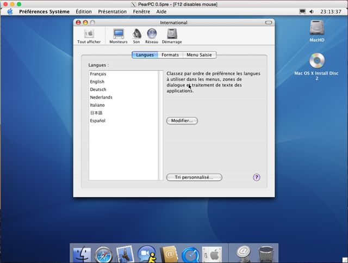The image size is (348, 263).
Task: Open the MacHD drive on desktop
Action: pyautogui.click(x=317, y=30)
